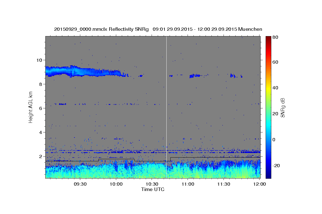Click the small cloud patch at 11:05 near 8.7 km

tap(195, 76)
